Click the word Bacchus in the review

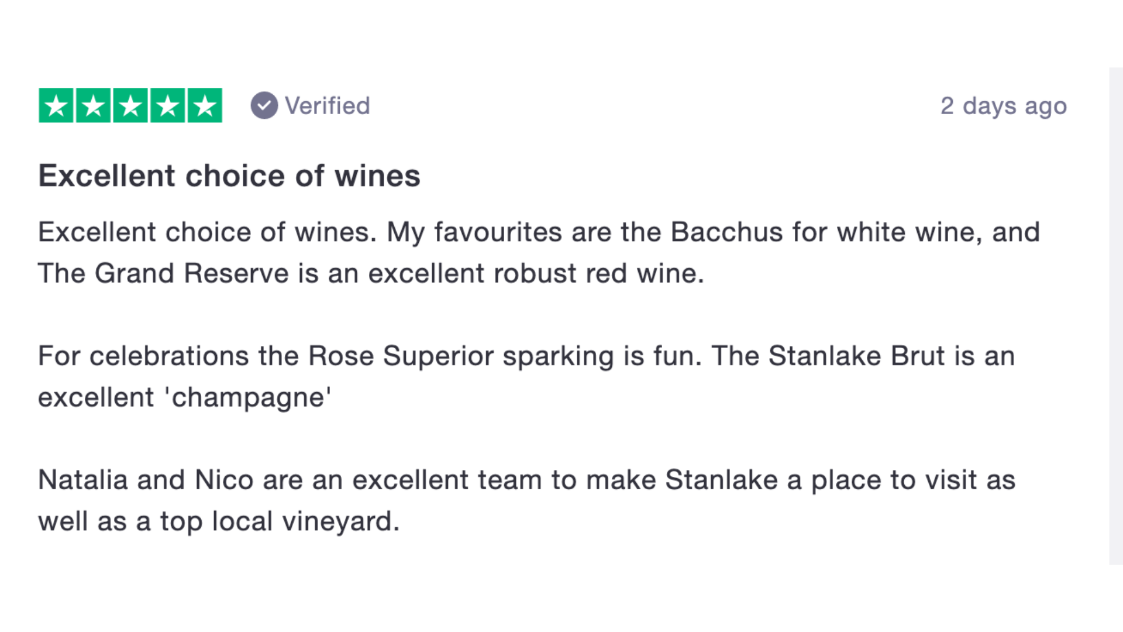pyautogui.click(x=726, y=232)
